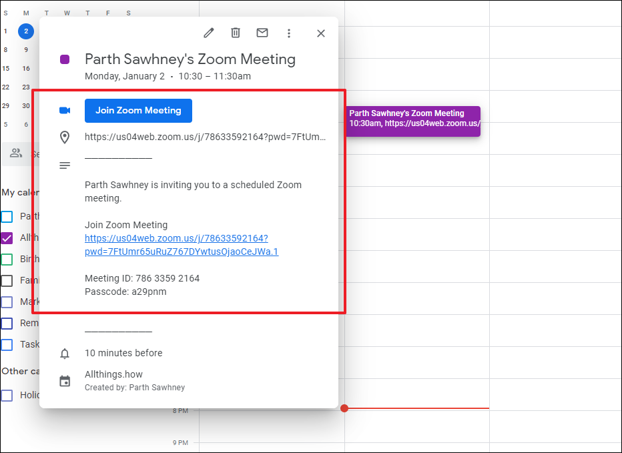Email guests with the envelope icon
622x453 pixels.
pyautogui.click(x=262, y=33)
